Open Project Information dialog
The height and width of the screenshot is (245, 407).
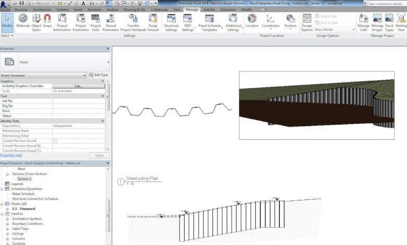[62, 22]
